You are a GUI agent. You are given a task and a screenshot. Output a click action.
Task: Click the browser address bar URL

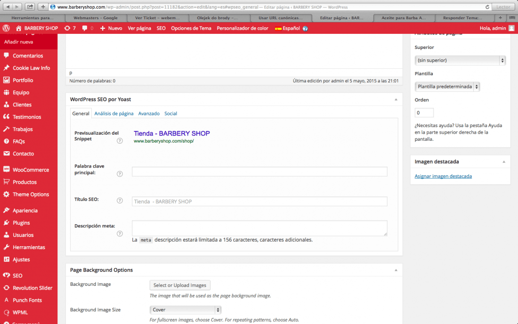pos(202,7)
